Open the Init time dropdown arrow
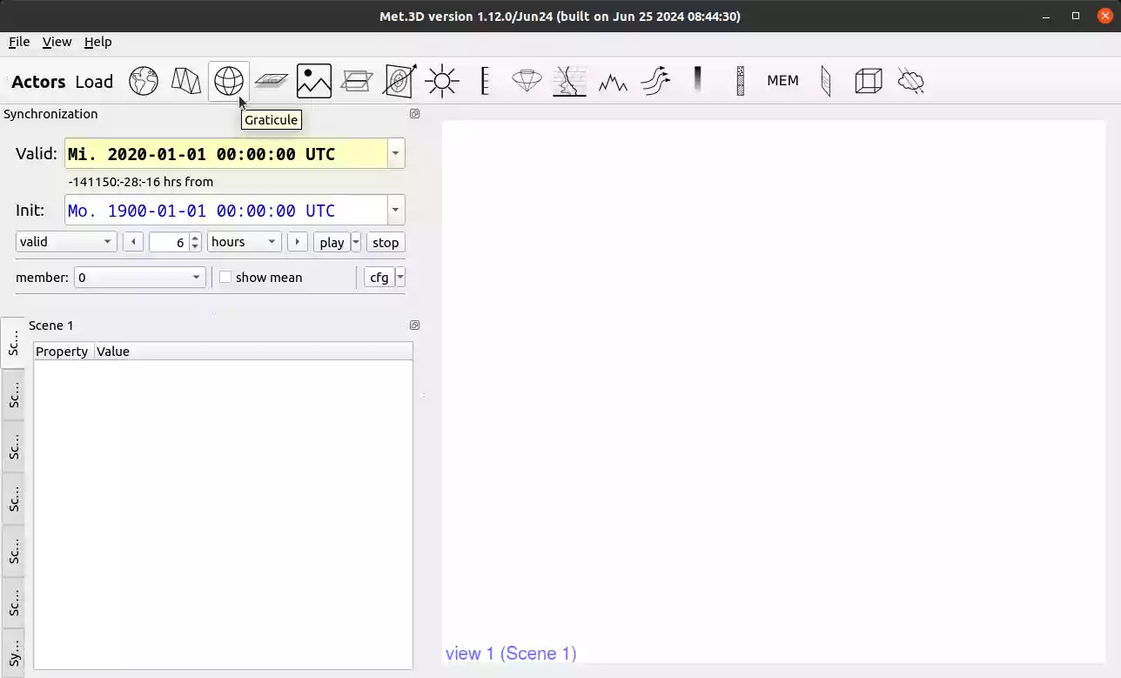The height and width of the screenshot is (678, 1121). 396,211
